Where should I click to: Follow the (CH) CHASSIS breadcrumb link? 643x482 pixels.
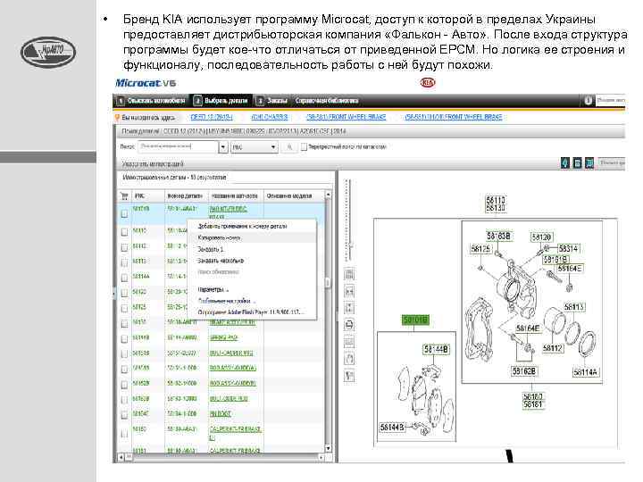point(270,117)
